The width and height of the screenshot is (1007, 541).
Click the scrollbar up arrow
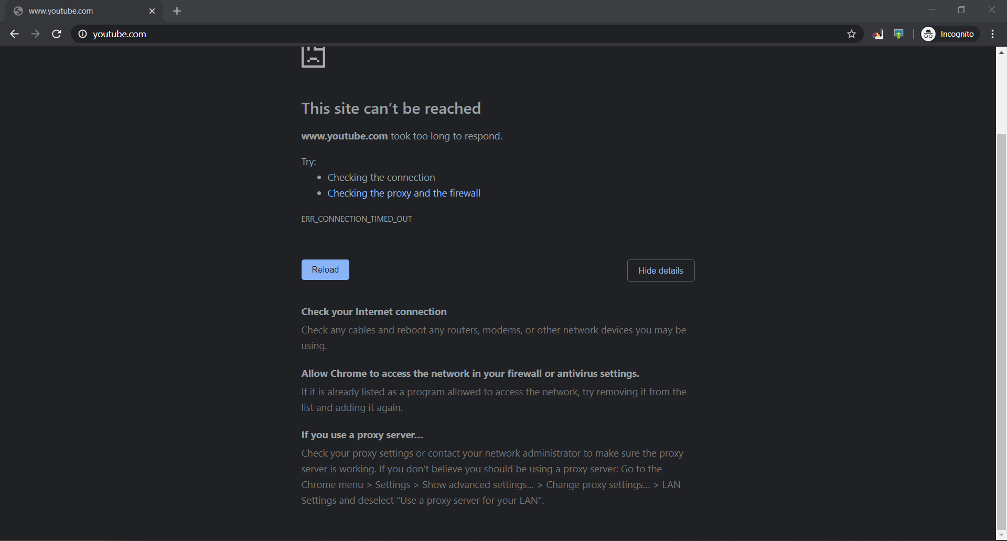click(1001, 52)
